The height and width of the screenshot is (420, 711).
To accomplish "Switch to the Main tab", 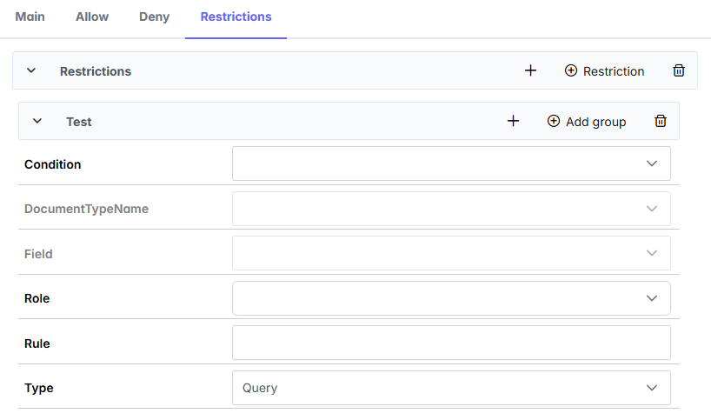I will (x=30, y=17).
